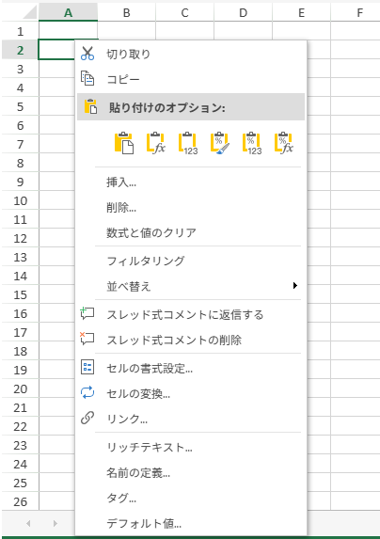Click the chain Link icon
This screenshot has height=539, width=380.
[87, 418]
